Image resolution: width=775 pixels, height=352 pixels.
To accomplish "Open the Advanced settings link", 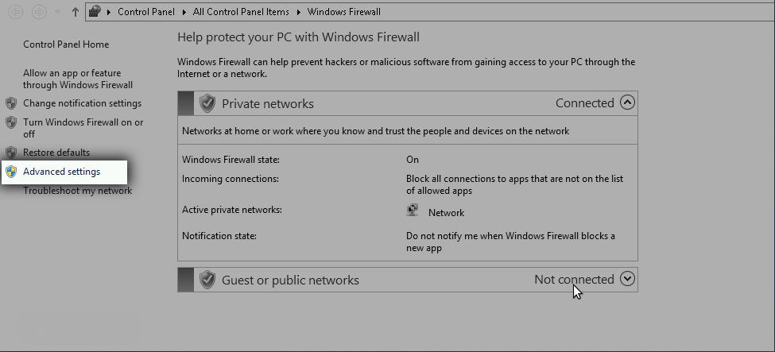I will click(x=62, y=172).
